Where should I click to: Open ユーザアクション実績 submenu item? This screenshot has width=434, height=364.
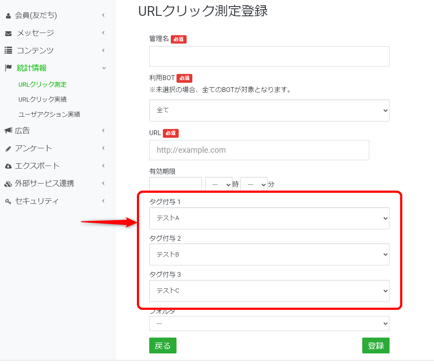coord(49,114)
